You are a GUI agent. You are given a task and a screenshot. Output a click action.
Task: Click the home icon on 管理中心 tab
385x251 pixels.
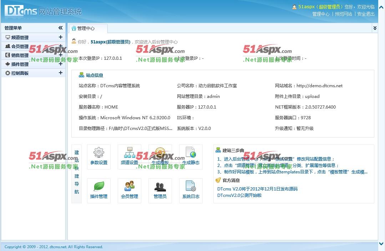point(74,28)
